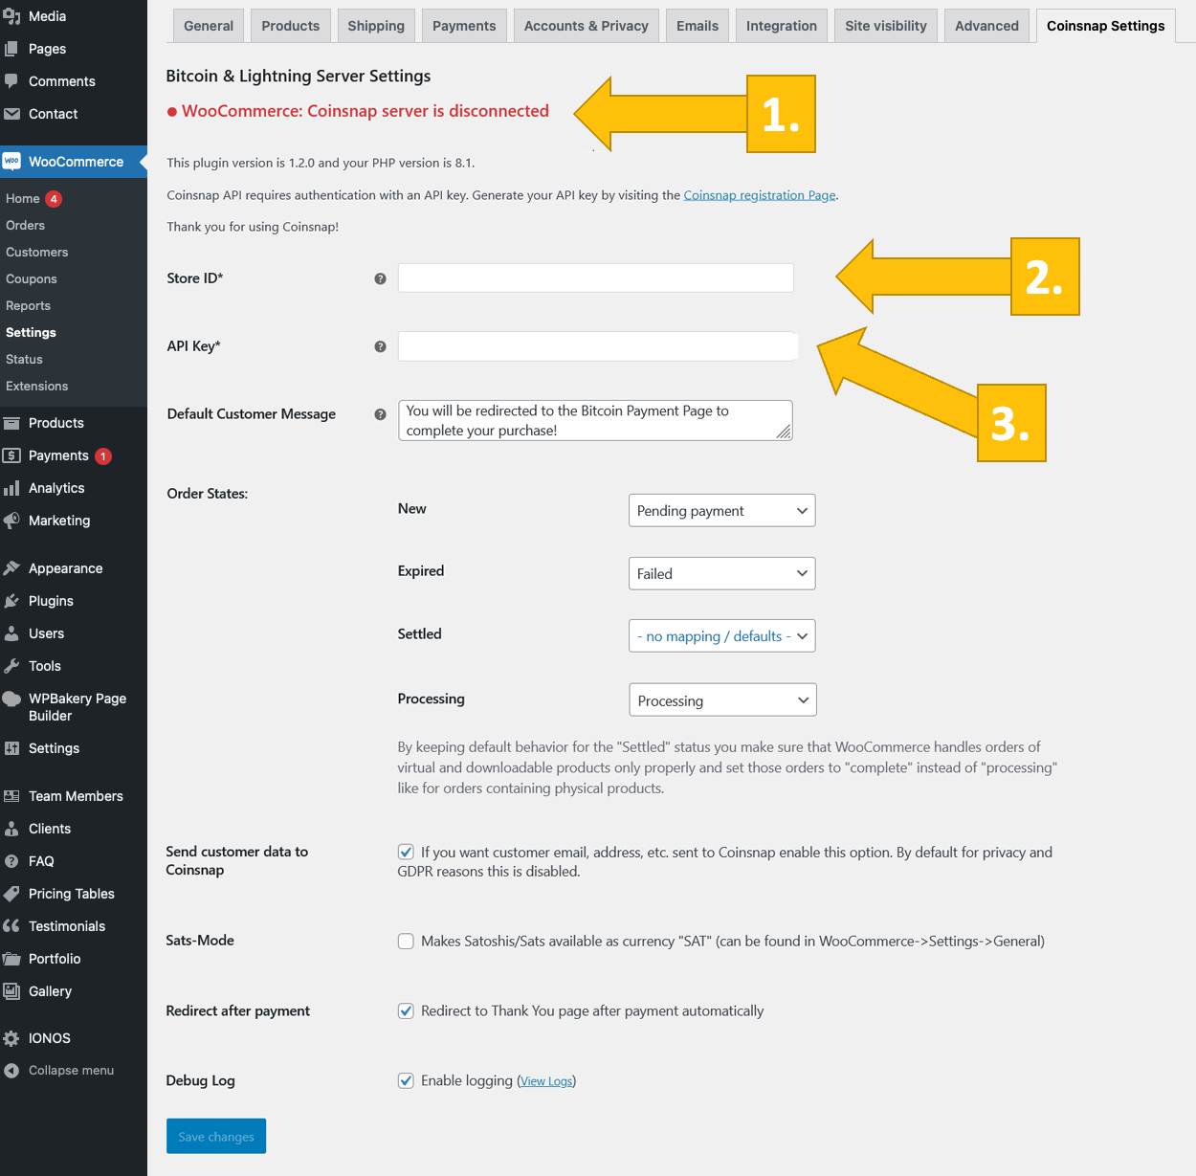This screenshot has width=1196, height=1176.
Task: Click the Store ID help tooltip icon
Action: tap(381, 278)
